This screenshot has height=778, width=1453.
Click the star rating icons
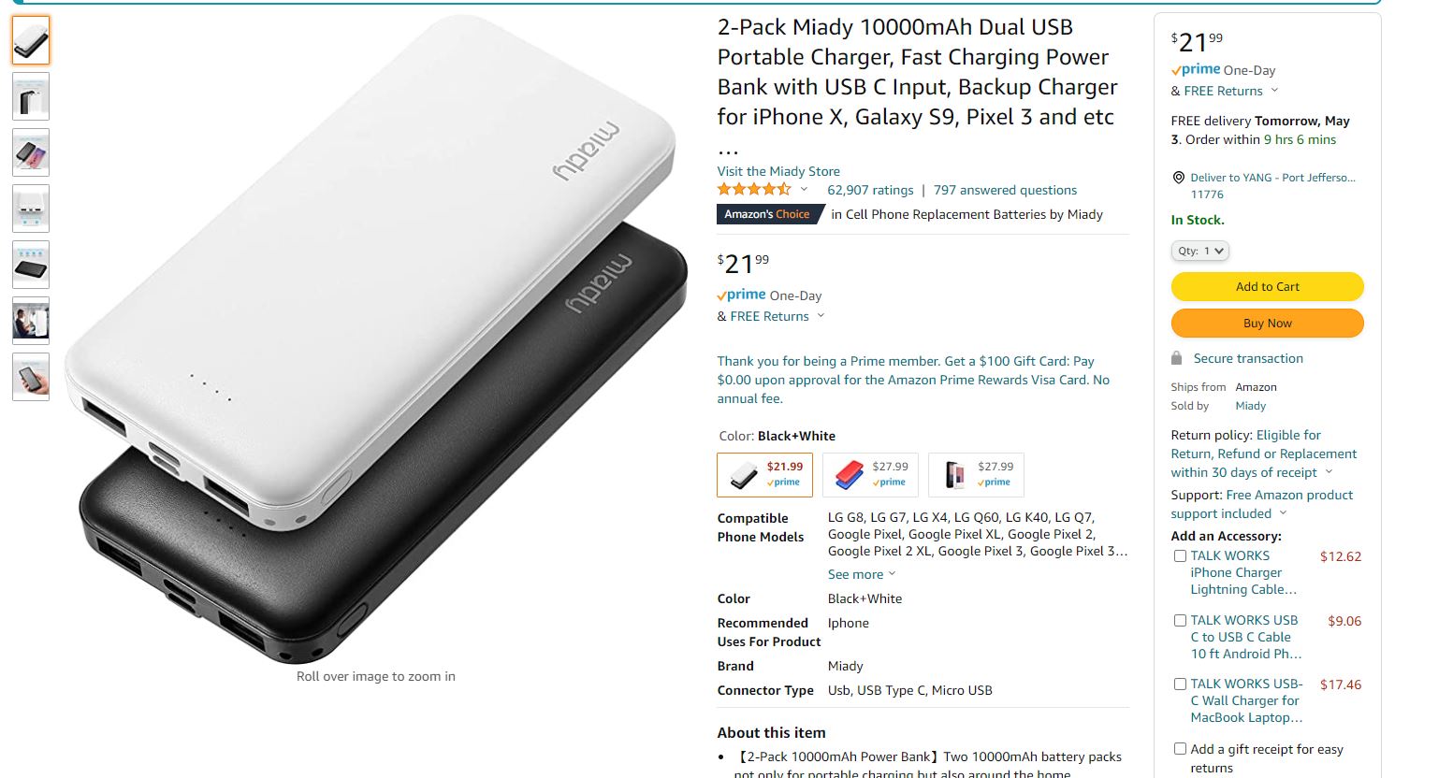(x=754, y=189)
